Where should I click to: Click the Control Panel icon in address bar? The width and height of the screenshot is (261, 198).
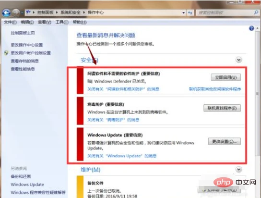point(28,12)
